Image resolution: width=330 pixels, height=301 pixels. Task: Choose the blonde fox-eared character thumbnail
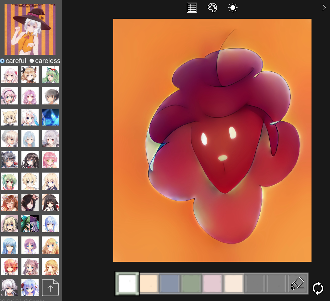click(10, 117)
